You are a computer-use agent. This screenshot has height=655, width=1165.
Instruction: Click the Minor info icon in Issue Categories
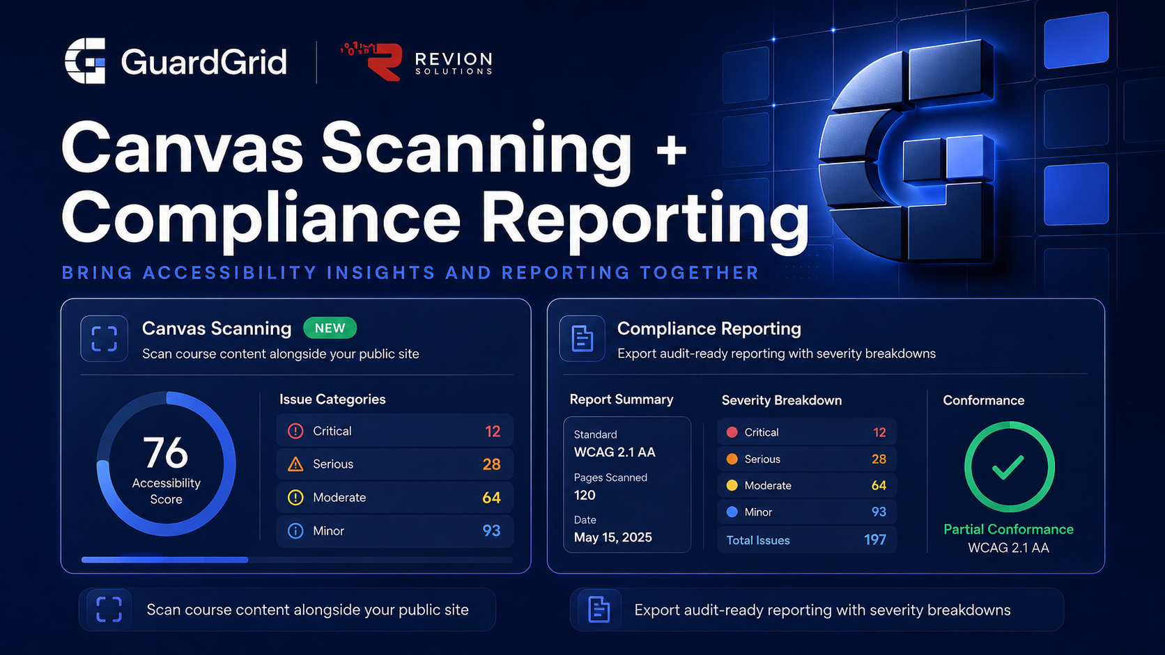[295, 531]
